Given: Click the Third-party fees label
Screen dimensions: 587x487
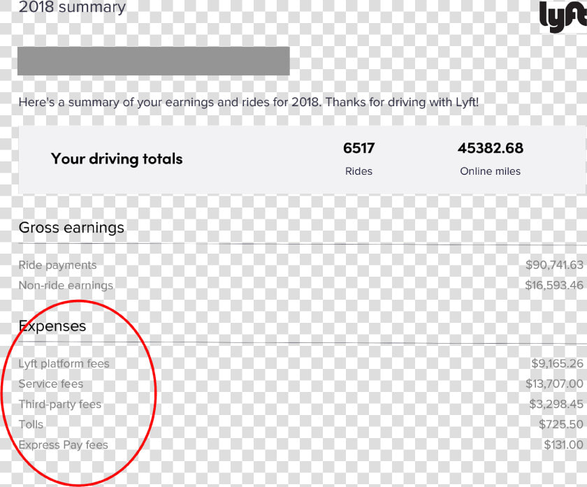Looking at the screenshot, I should point(60,405).
